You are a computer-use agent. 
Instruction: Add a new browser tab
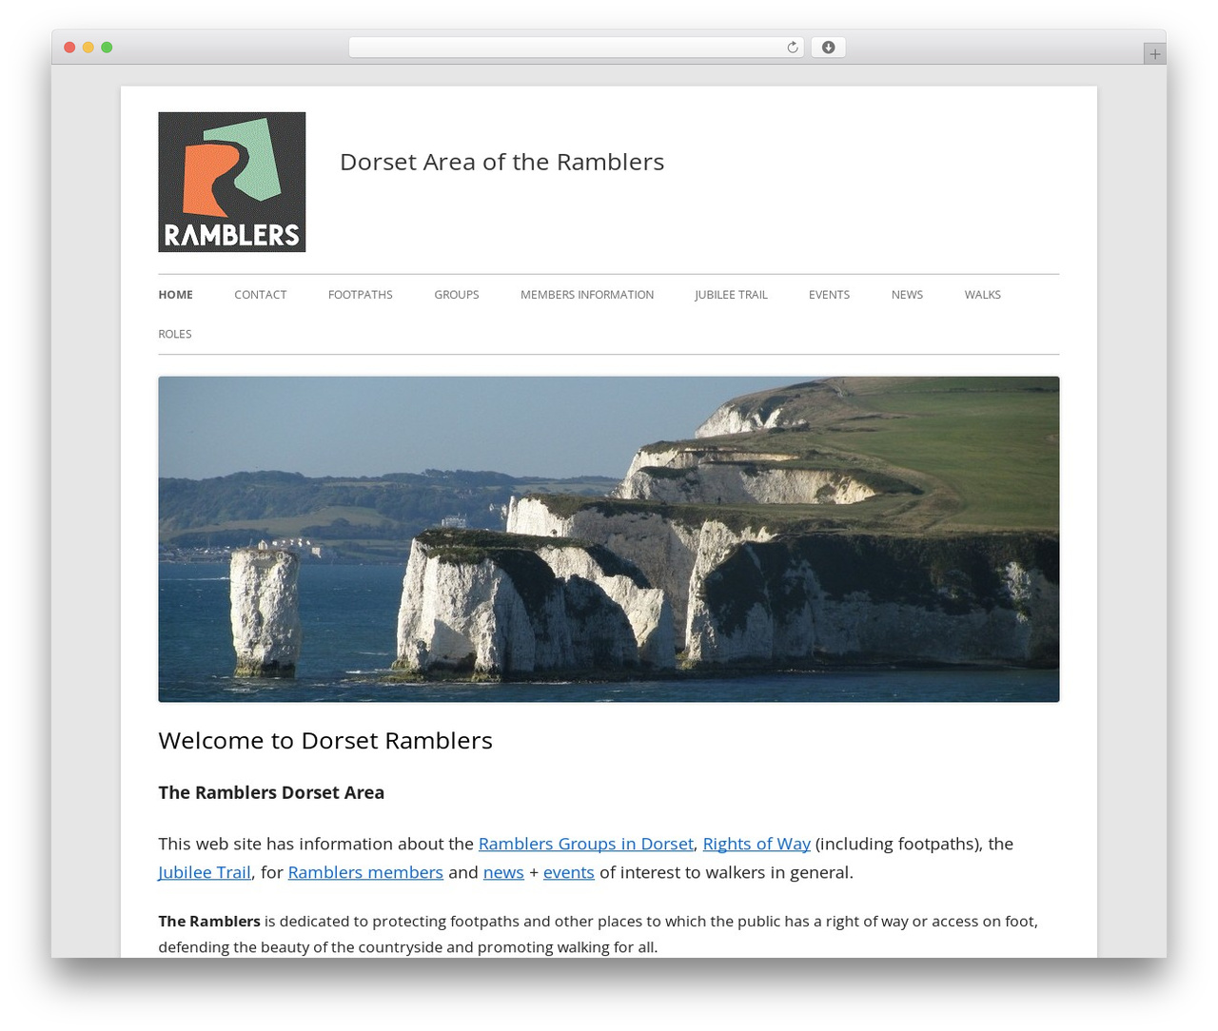pos(1154,54)
